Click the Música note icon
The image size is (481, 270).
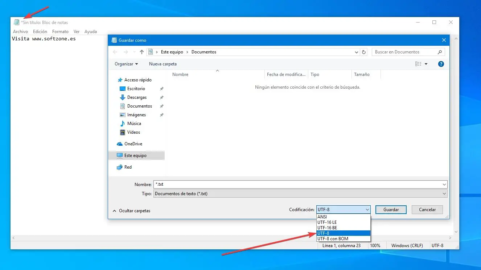[123, 124]
